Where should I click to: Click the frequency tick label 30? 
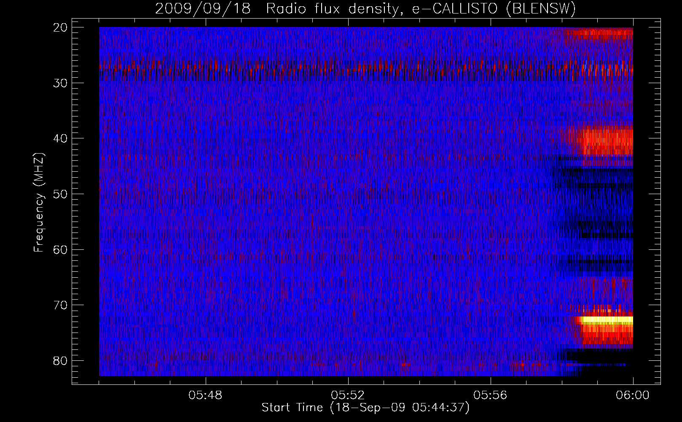point(61,83)
